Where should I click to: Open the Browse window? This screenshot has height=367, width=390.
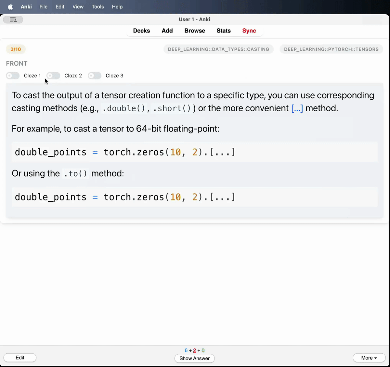195,31
